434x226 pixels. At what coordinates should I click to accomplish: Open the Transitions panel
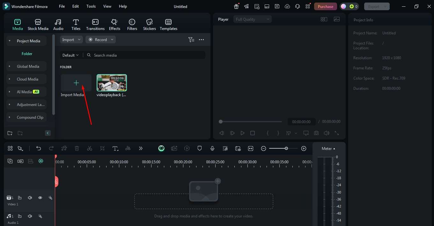95,25
